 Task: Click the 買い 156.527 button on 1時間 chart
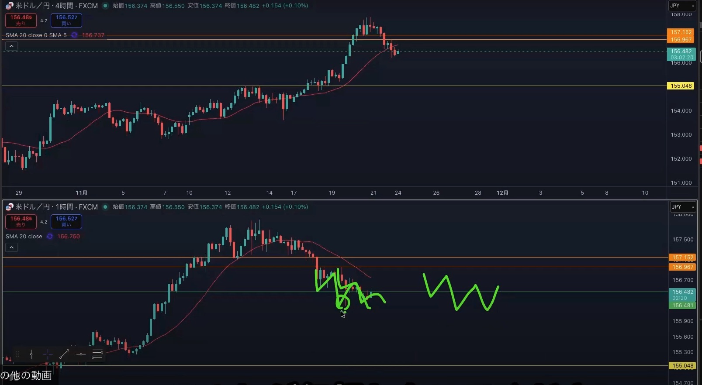[x=66, y=222]
